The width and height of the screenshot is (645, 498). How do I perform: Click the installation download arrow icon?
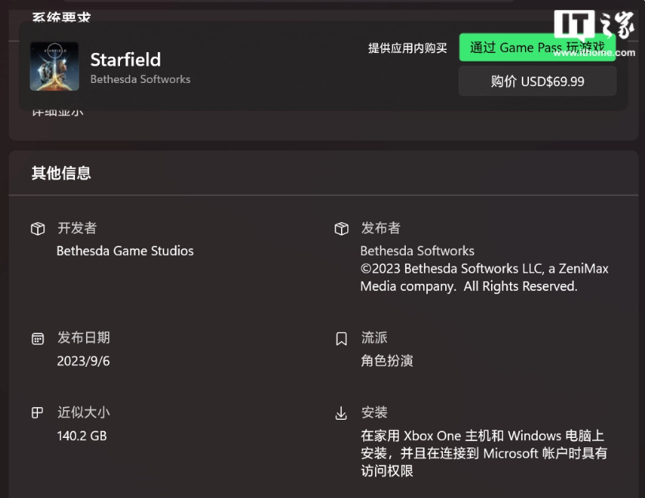341,413
